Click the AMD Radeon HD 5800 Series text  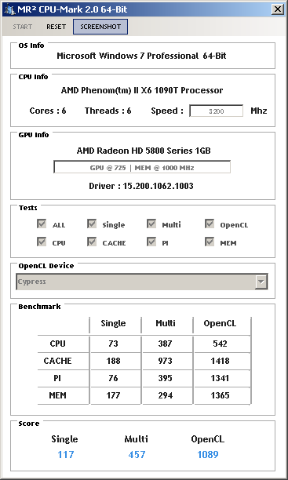tap(144, 151)
